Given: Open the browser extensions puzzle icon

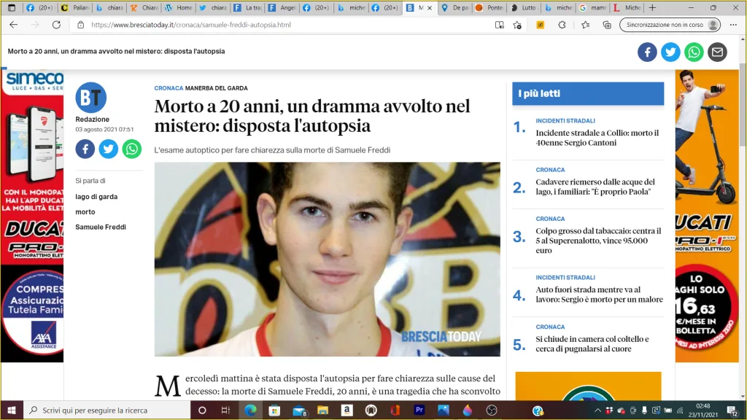Looking at the screenshot, I should (562, 25).
